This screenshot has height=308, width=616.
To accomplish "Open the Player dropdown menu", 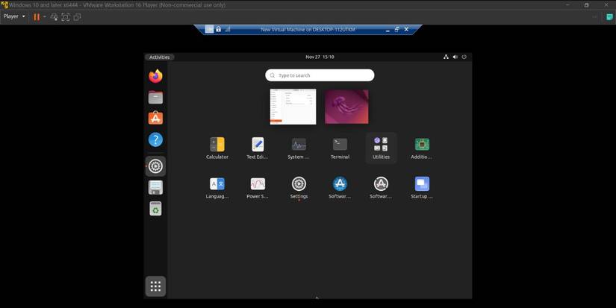I will 14,16.
